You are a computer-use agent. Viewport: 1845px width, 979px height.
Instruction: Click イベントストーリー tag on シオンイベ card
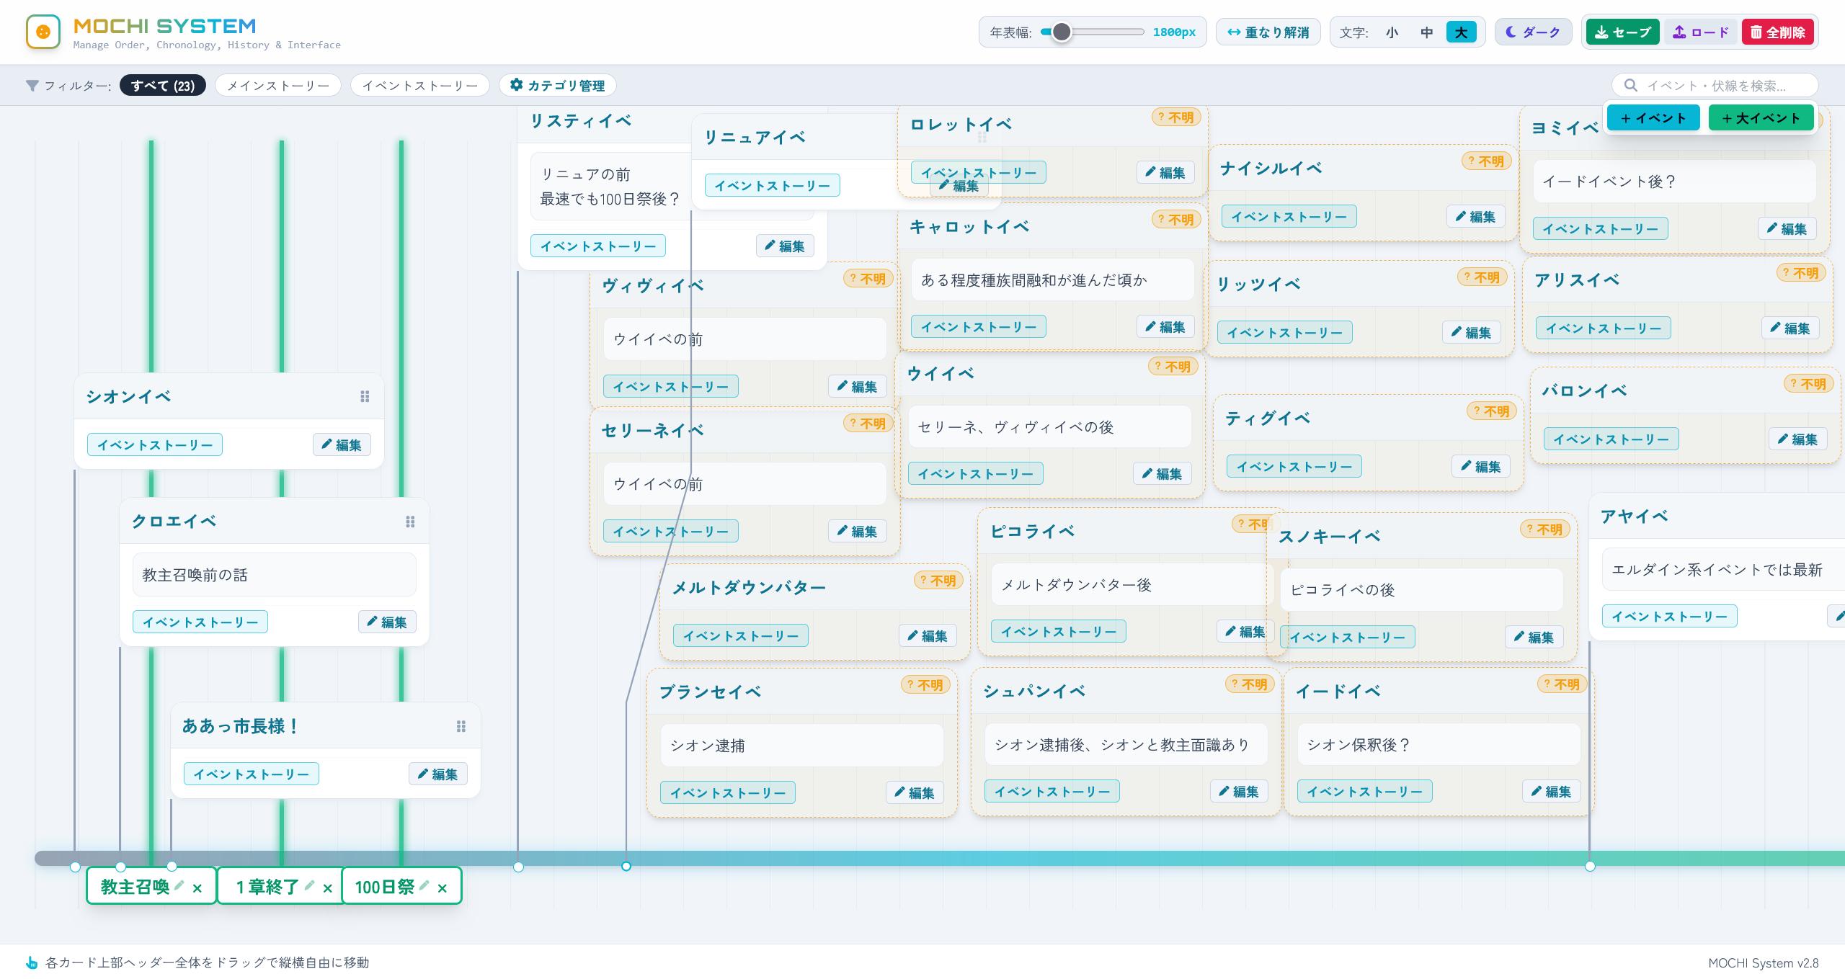click(x=155, y=444)
